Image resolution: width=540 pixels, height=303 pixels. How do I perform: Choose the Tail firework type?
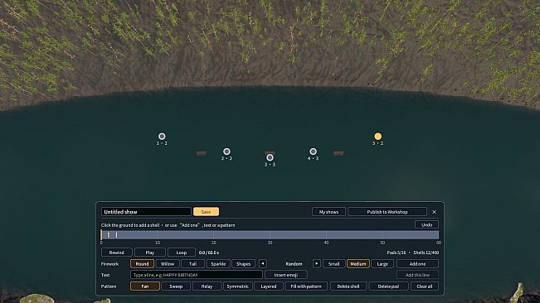coord(192,264)
